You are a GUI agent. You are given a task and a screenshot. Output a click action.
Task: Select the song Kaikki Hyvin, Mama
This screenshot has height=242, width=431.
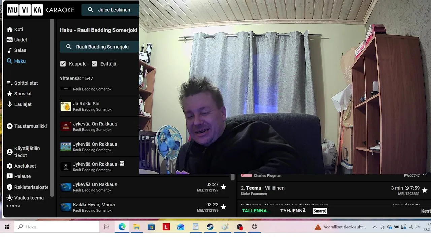point(144,207)
